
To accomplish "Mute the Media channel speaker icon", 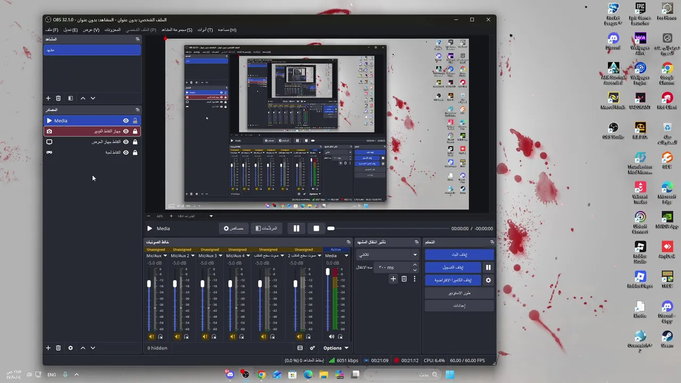I will tap(331, 337).
